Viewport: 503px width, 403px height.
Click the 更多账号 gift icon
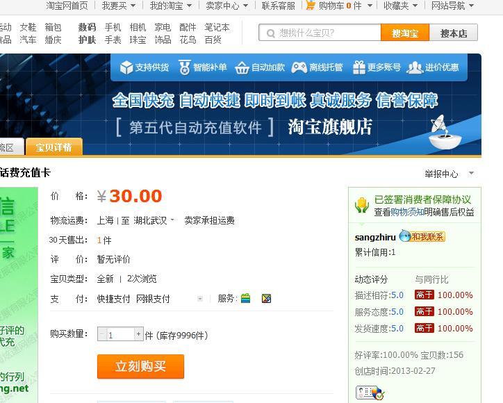point(359,67)
